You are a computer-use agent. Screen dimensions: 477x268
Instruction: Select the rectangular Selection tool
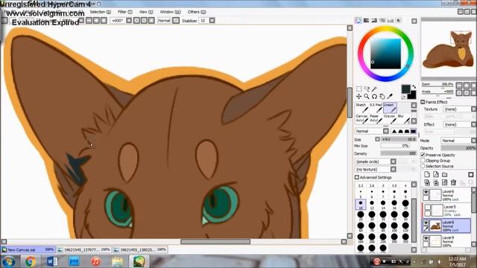[x=359, y=89]
